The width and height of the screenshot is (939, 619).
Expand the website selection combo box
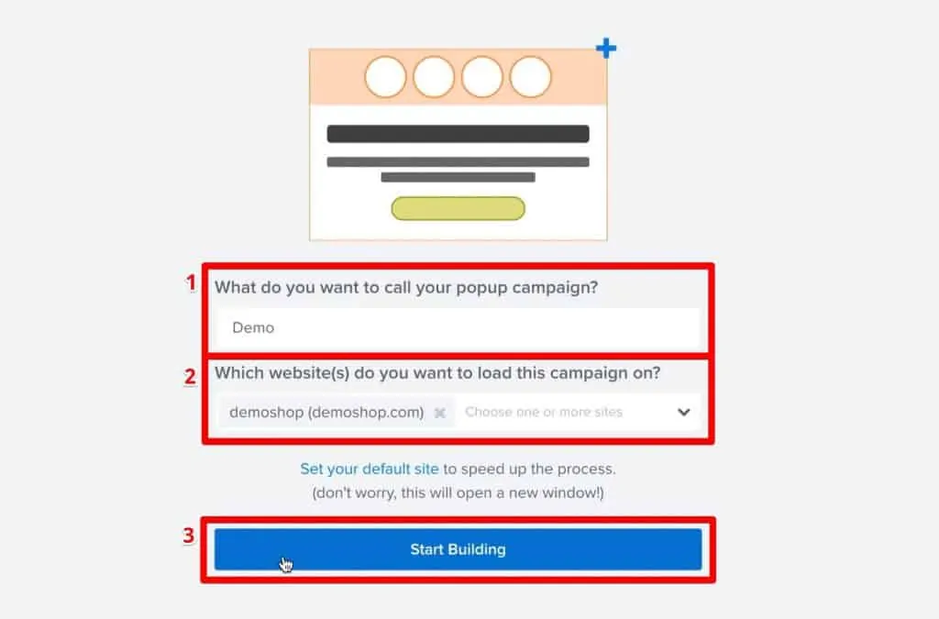click(578, 412)
